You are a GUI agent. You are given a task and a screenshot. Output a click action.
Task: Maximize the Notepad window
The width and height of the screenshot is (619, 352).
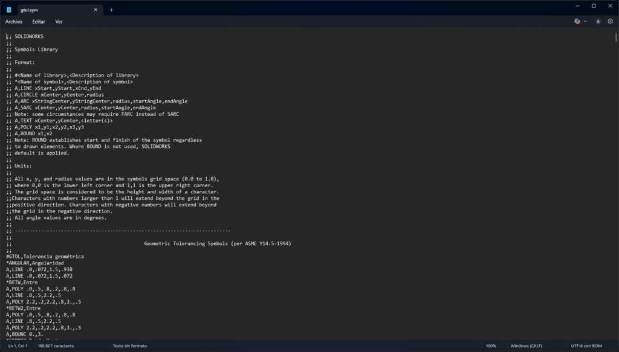point(594,6)
